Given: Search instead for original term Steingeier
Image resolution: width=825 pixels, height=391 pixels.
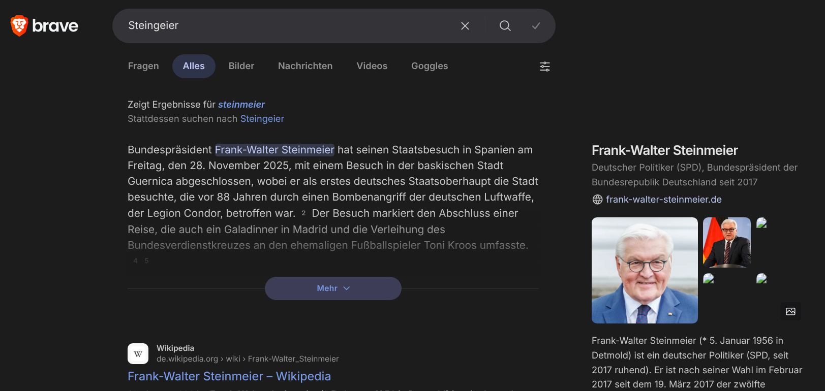Looking at the screenshot, I should [262, 119].
